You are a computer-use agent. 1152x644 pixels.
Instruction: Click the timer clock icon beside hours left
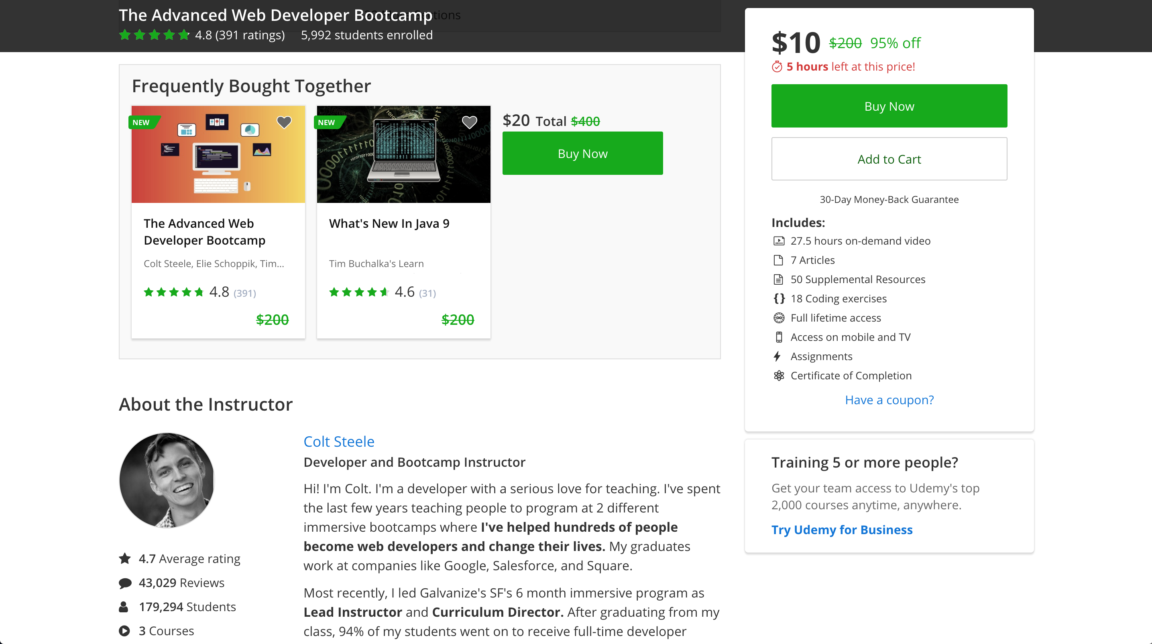[777, 67]
